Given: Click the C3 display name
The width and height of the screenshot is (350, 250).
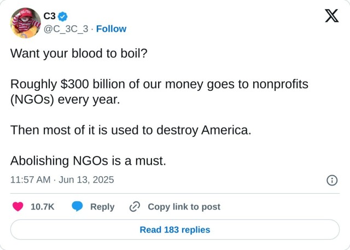Looking at the screenshot, I should click(49, 16).
